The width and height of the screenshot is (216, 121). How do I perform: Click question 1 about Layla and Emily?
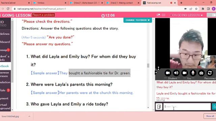click(x=83, y=61)
